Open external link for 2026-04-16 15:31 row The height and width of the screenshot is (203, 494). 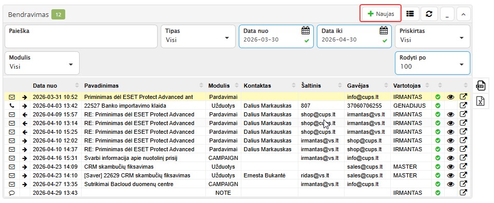(x=463, y=158)
